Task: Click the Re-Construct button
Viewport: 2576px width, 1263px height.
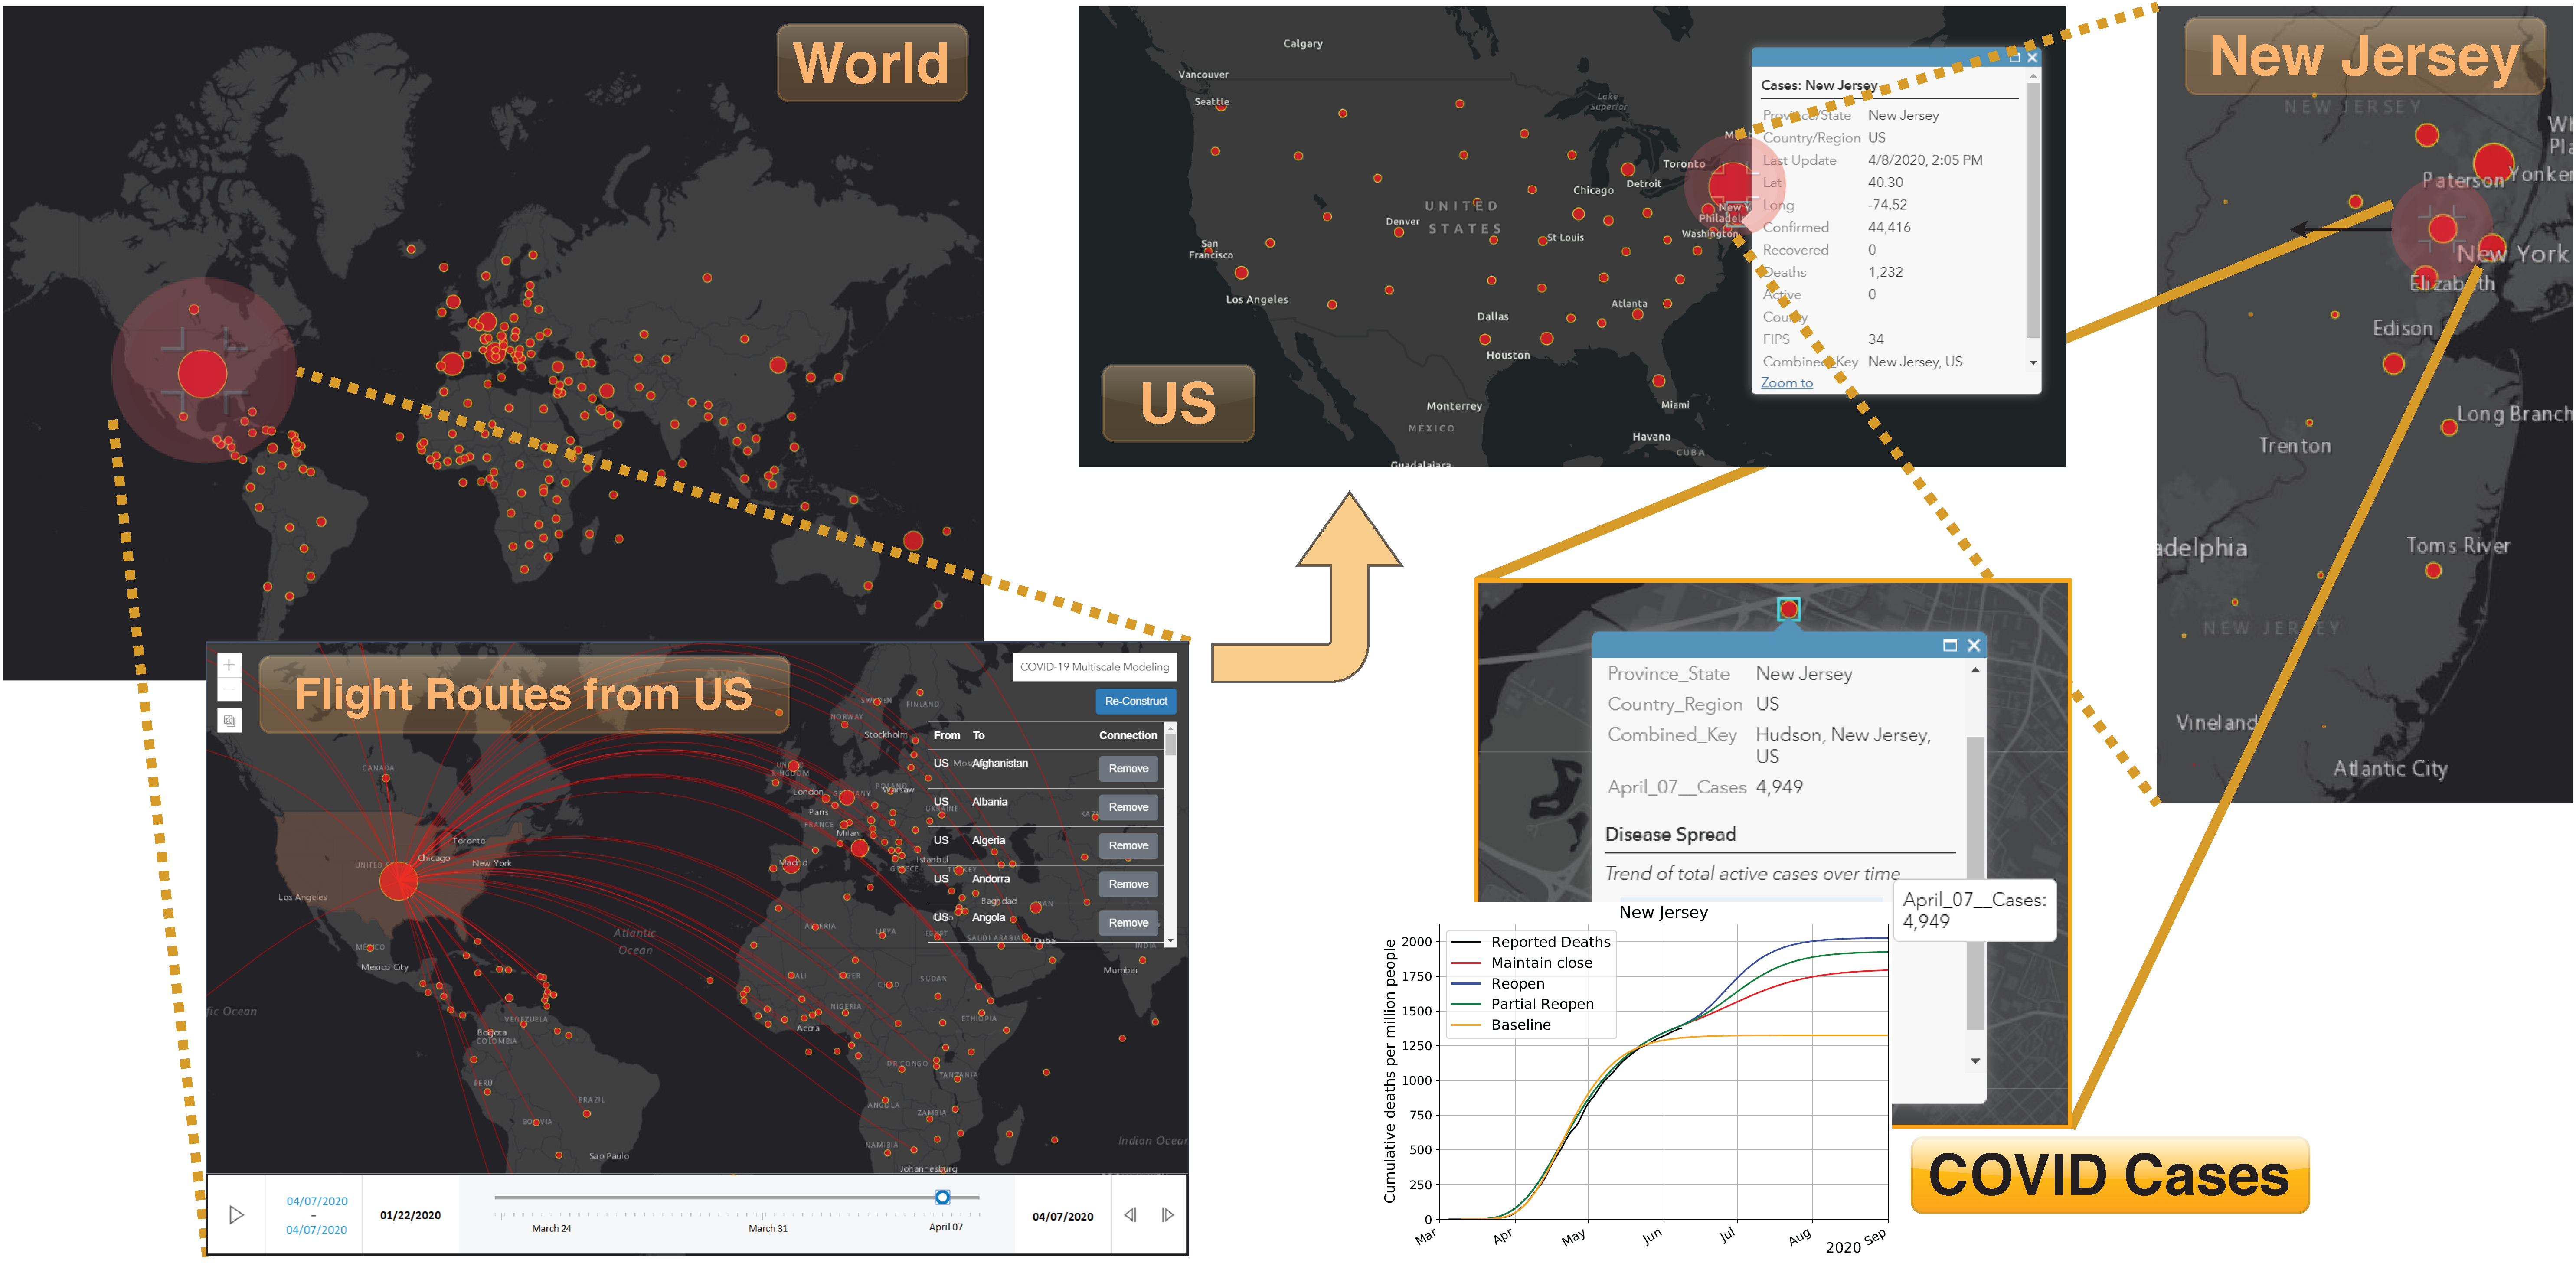Action: (1136, 701)
